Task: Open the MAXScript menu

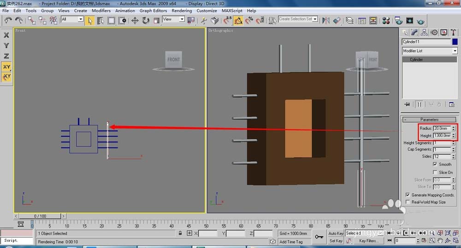Action: click(232, 11)
